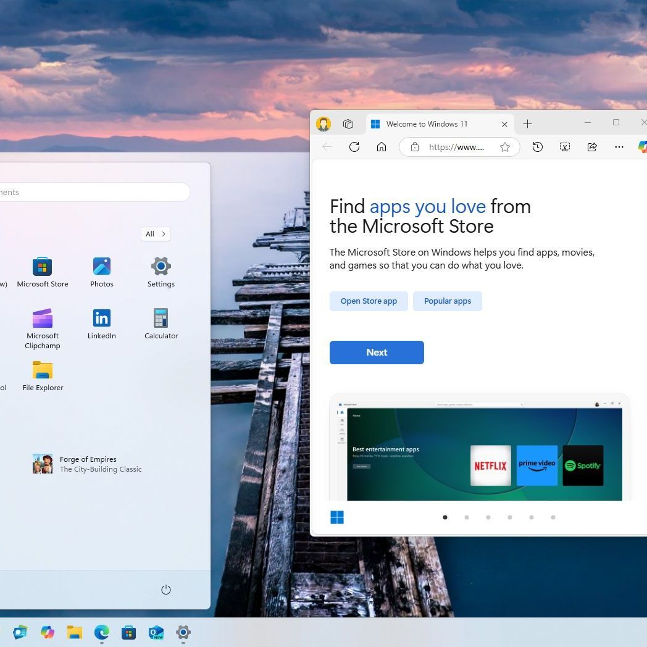Launch Copilot from the taskbar
The width and height of the screenshot is (647, 647).
coord(48,632)
